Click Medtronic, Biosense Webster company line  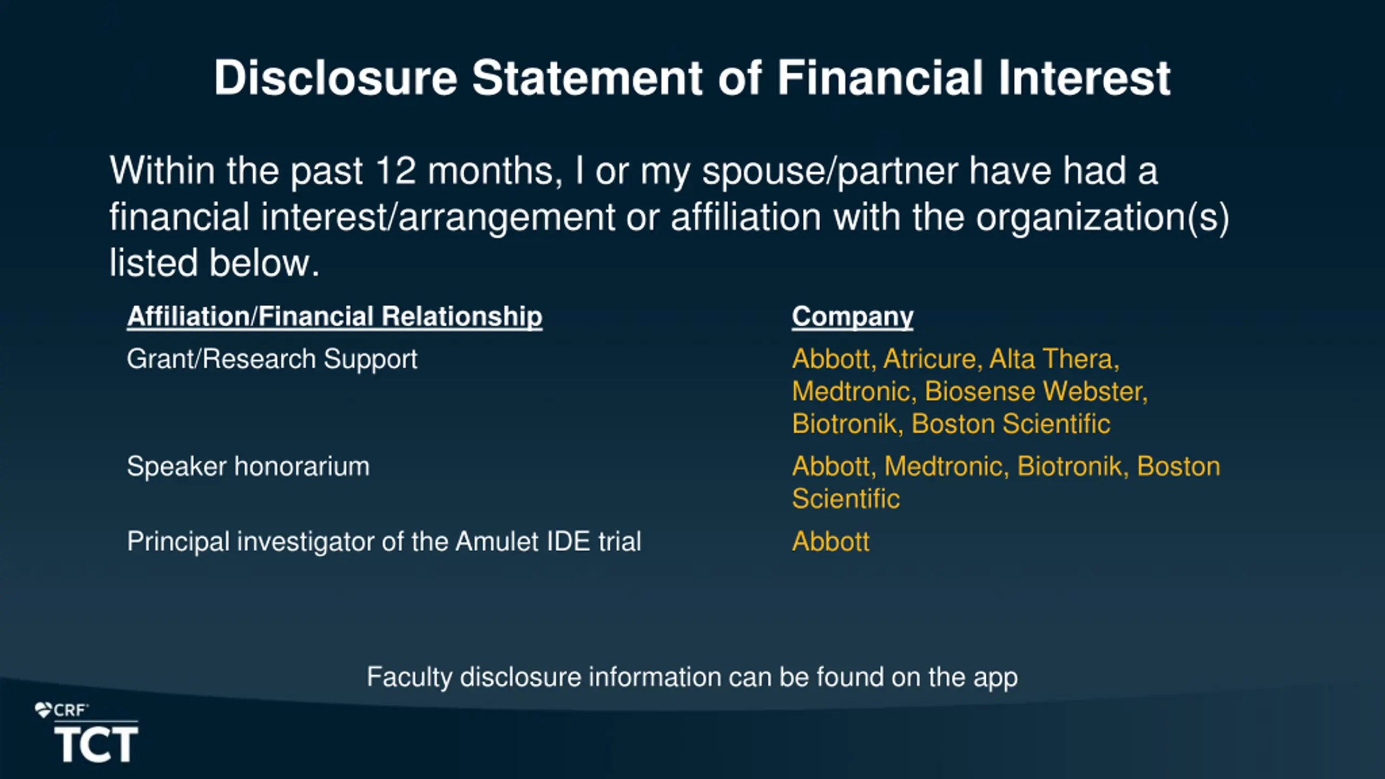tap(970, 391)
